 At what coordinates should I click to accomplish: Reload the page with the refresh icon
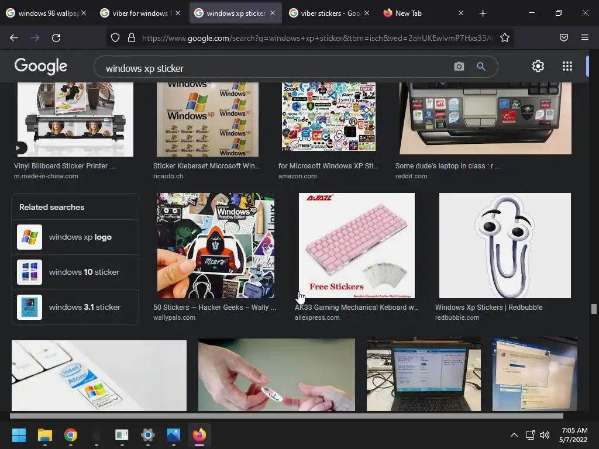[x=56, y=38]
